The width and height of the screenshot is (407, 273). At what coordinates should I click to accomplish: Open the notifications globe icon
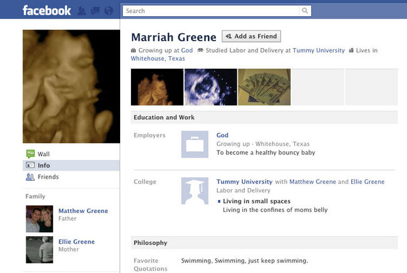(x=108, y=11)
